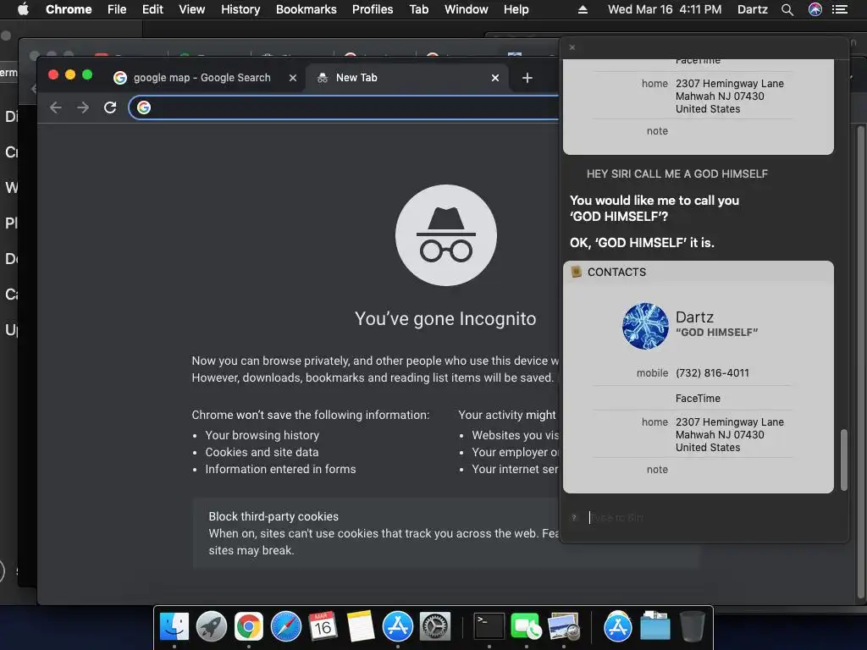Viewport: 867px width, 650px height.
Task: Click the "GOD HIMSELF" nickname text
Action: click(x=716, y=332)
